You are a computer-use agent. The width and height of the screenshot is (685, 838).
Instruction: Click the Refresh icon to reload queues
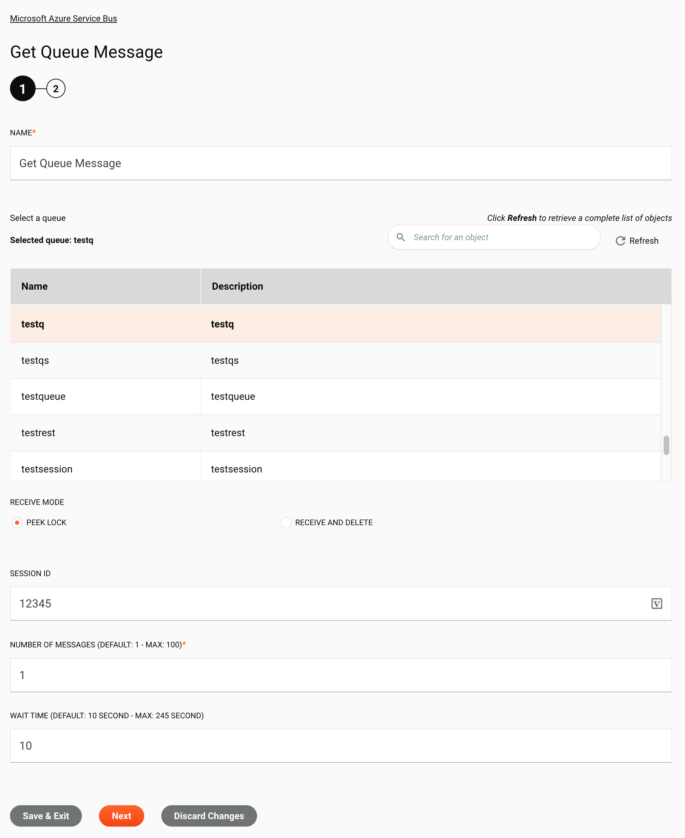click(620, 241)
